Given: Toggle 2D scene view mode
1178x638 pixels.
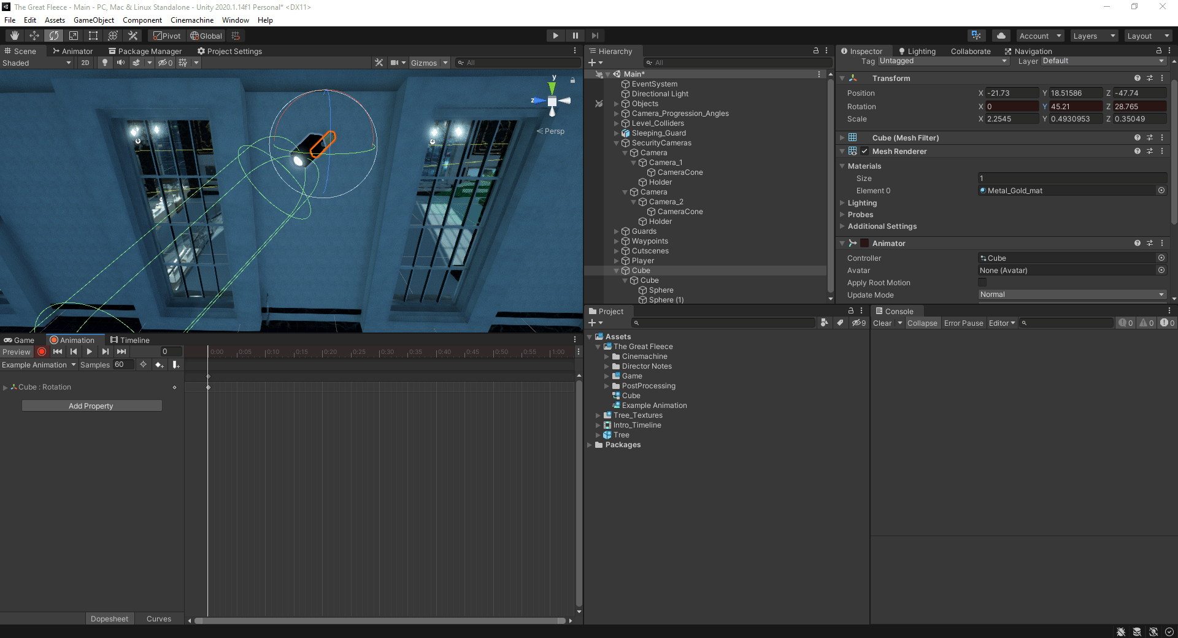Looking at the screenshot, I should pyautogui.click(x=85, y=63).
